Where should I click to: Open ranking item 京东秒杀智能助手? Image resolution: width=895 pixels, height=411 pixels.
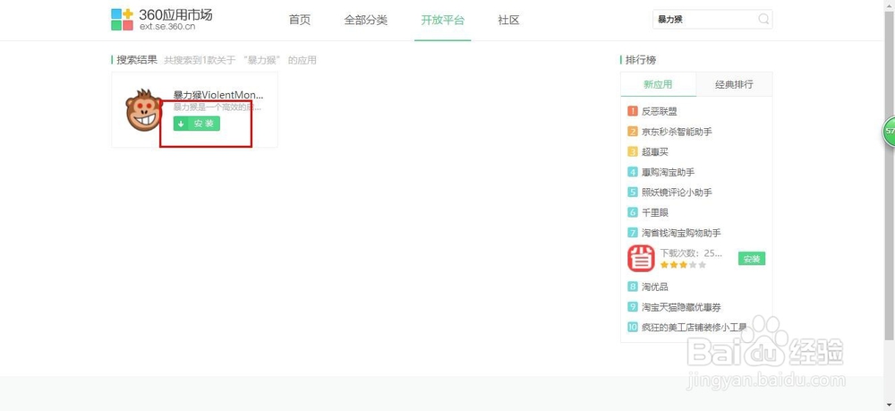pyautogui.click(x=677, y=132)
